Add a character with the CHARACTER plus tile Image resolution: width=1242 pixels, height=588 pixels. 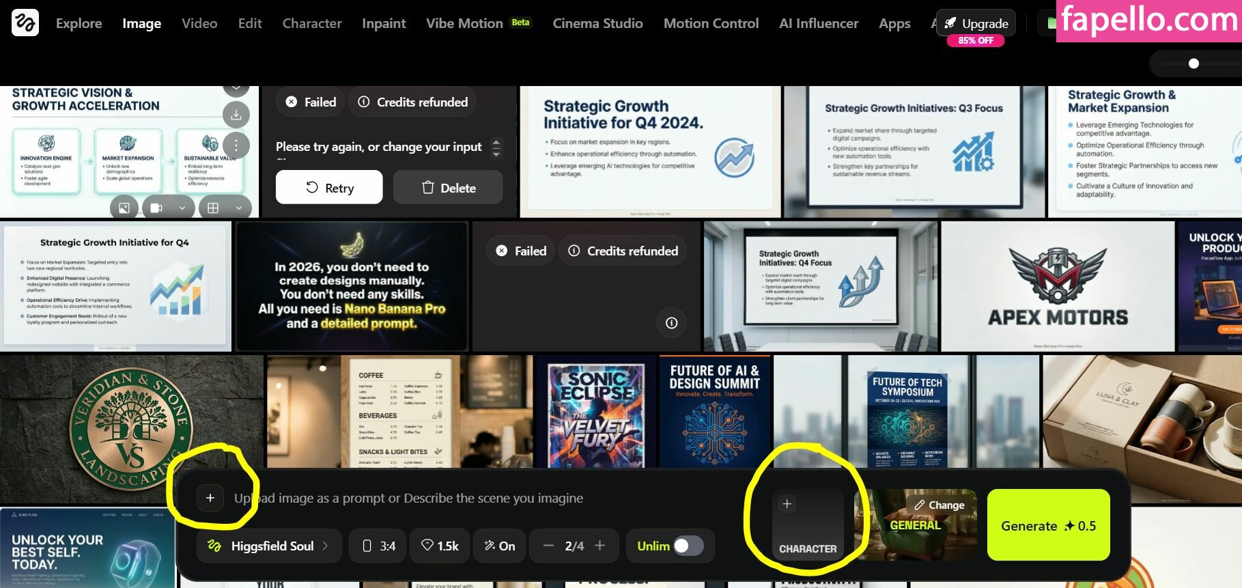tap(787, 504)
